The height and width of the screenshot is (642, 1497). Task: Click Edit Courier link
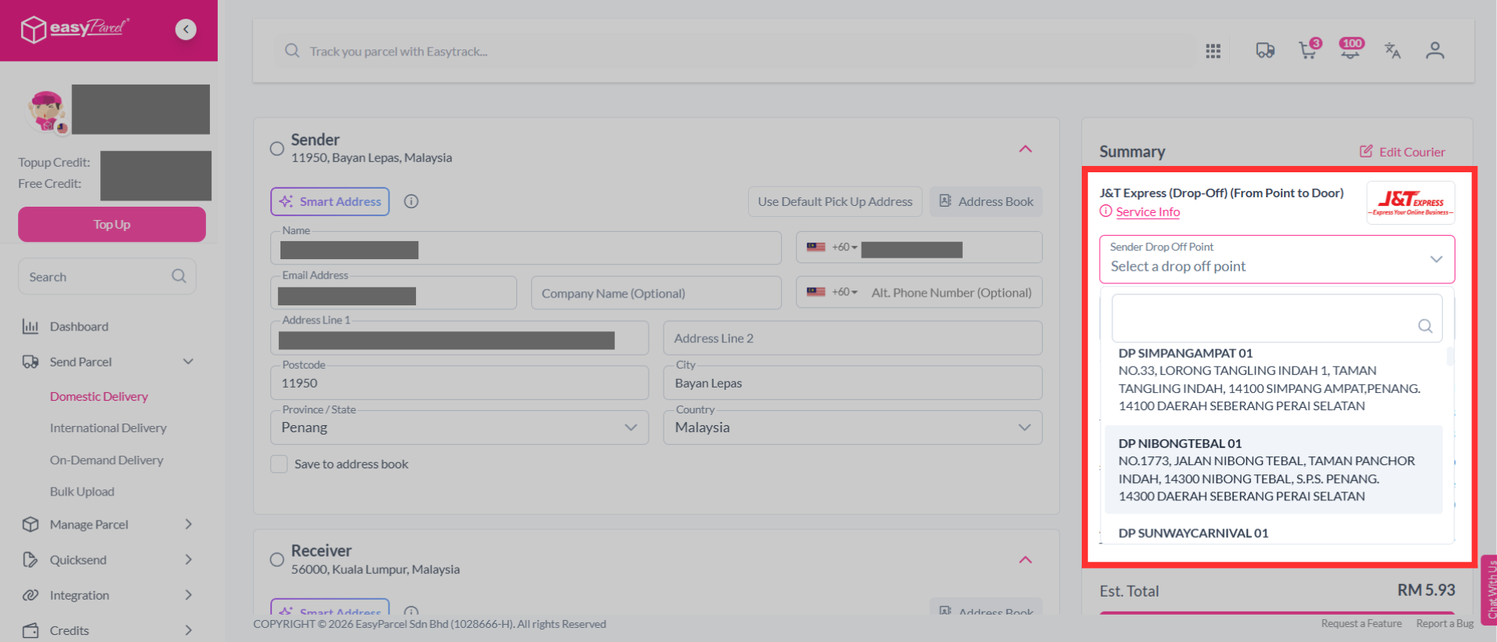(1402, 152)
